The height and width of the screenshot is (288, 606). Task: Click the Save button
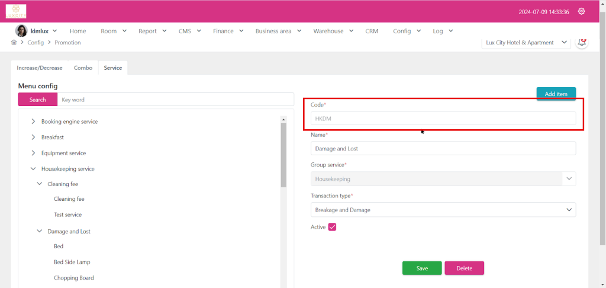click(422, 268)
